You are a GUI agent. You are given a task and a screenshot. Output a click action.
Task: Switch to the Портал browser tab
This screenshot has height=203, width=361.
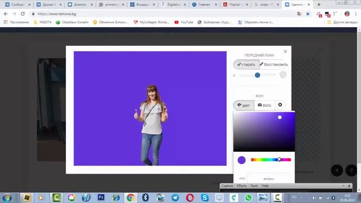(236, 5)
